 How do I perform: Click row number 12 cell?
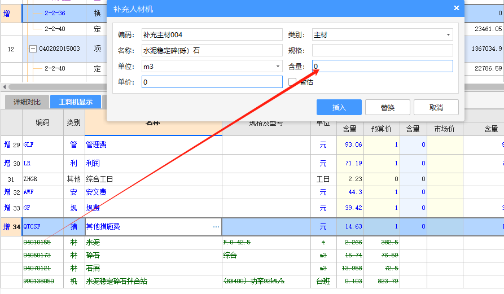11,49
